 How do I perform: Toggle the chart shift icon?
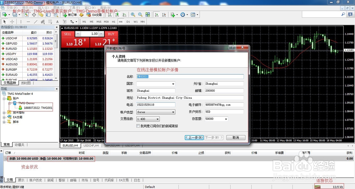pos(164,15)
